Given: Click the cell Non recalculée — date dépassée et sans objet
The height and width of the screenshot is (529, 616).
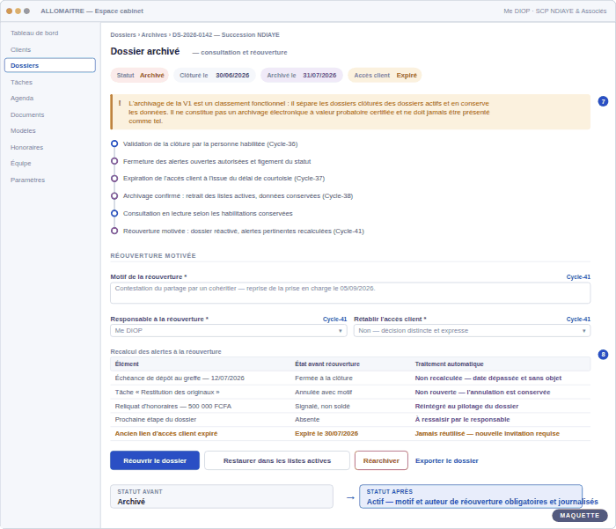Looking at the screenshot, I should pos(488,378).
